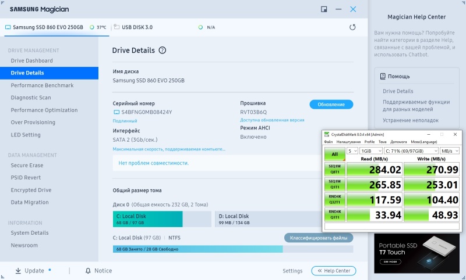Click the refresh drive list icon
This screenshot has height=280, width=466.
(x=352, y=27)
